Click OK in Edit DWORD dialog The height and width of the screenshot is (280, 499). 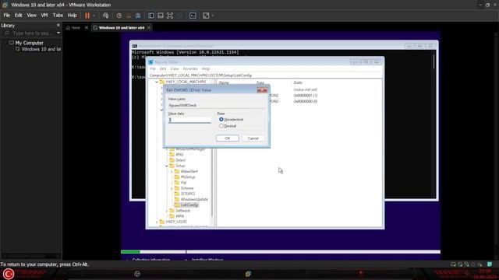pos(227,138)
